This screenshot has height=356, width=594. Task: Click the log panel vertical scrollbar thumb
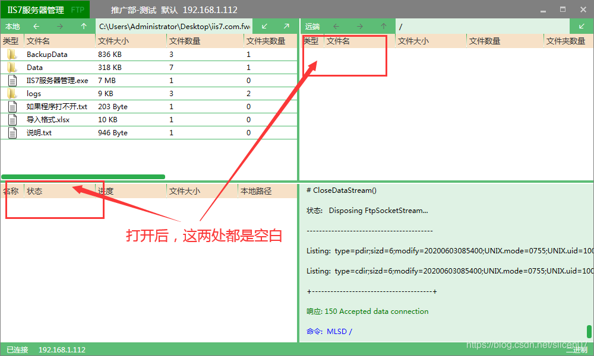589,332
